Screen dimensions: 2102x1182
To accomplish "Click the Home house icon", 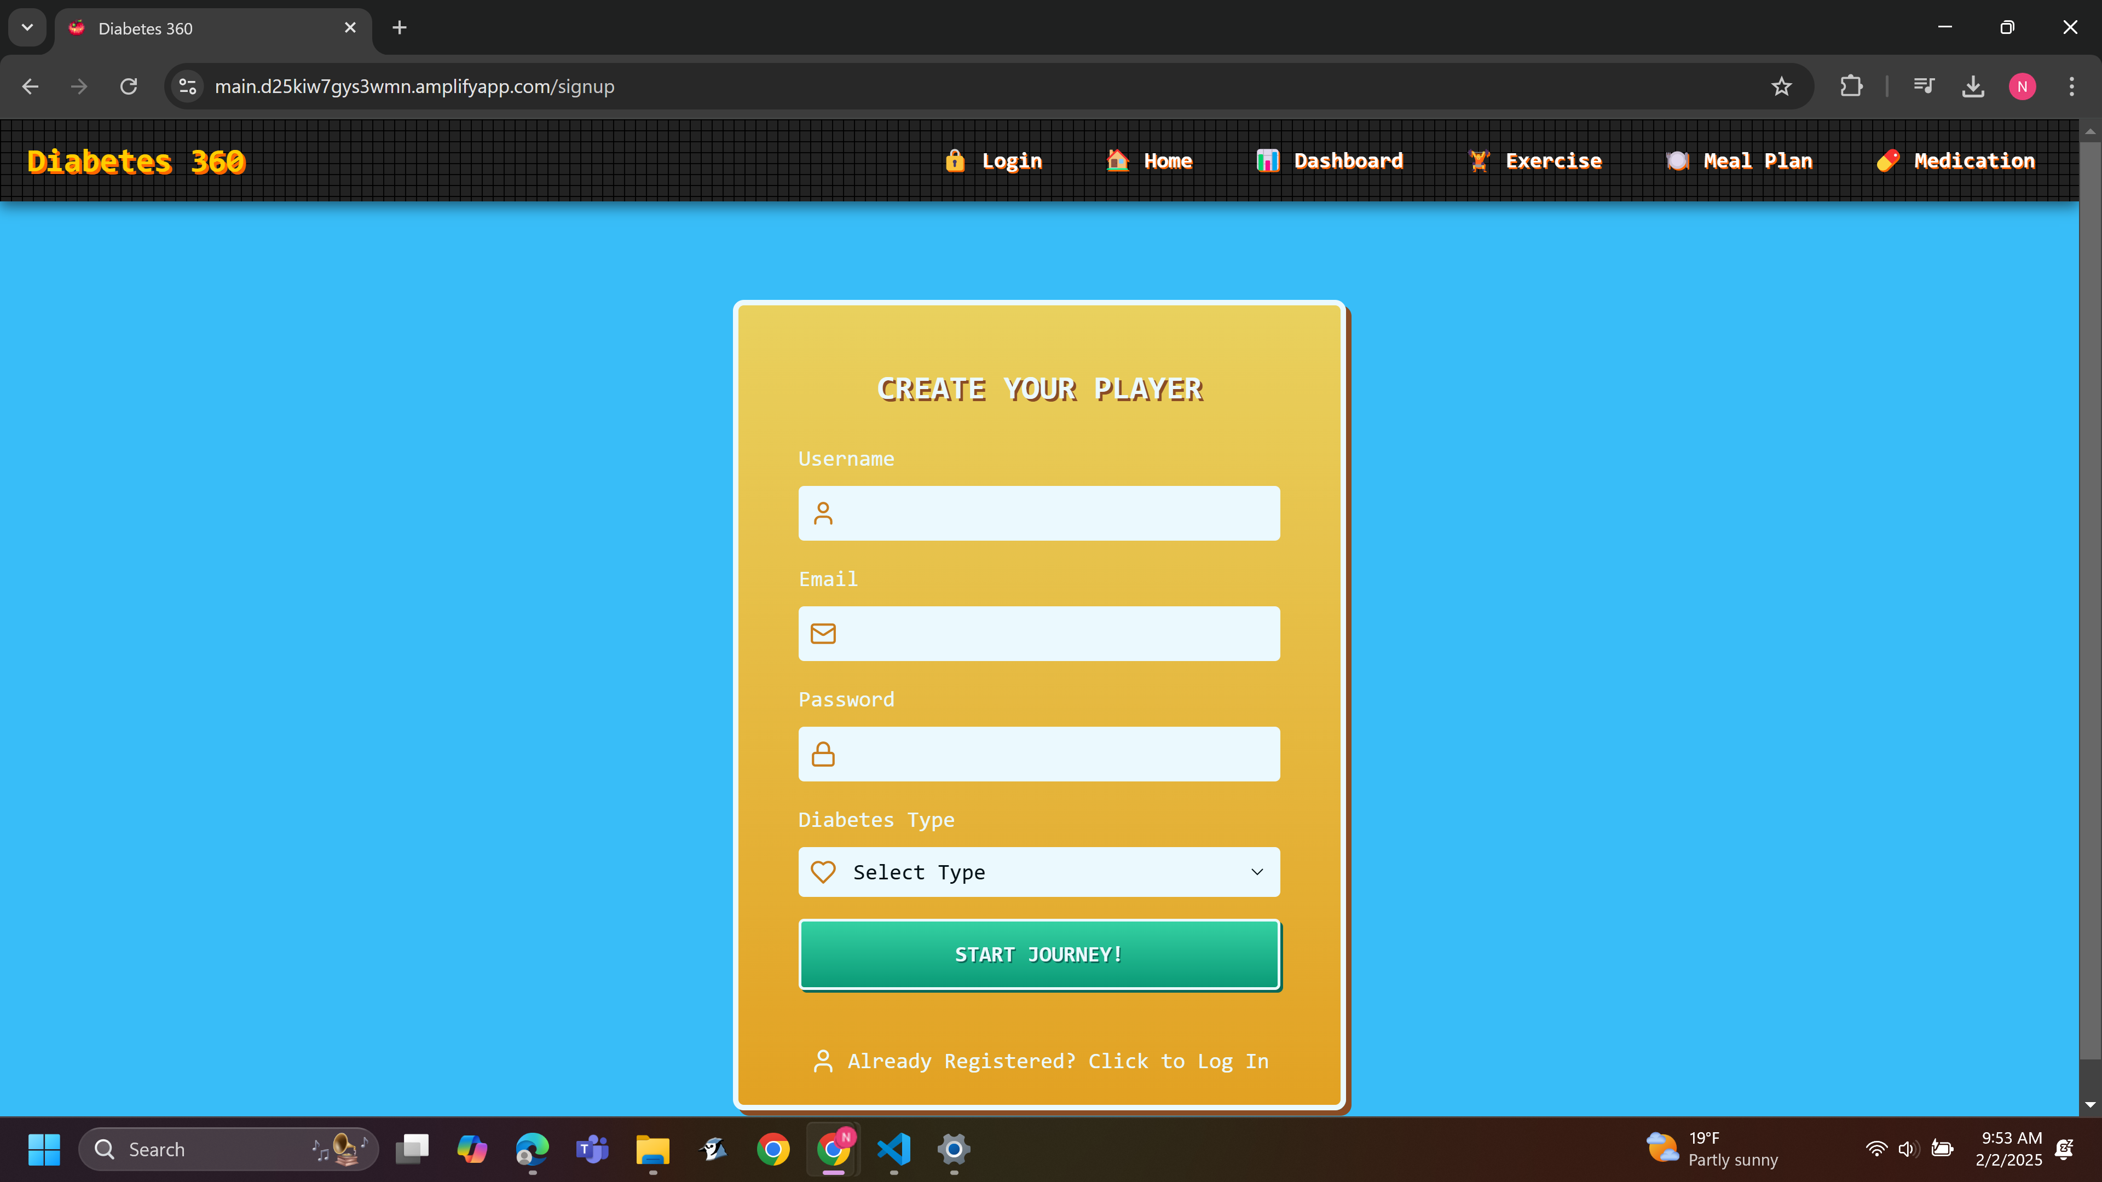I will click(x=1117, y=161).
